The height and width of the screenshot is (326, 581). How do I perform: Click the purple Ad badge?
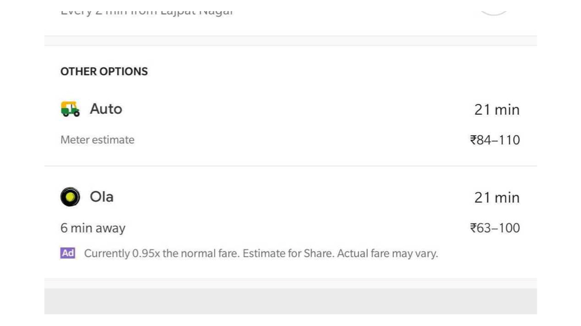[x=68, y=253]
